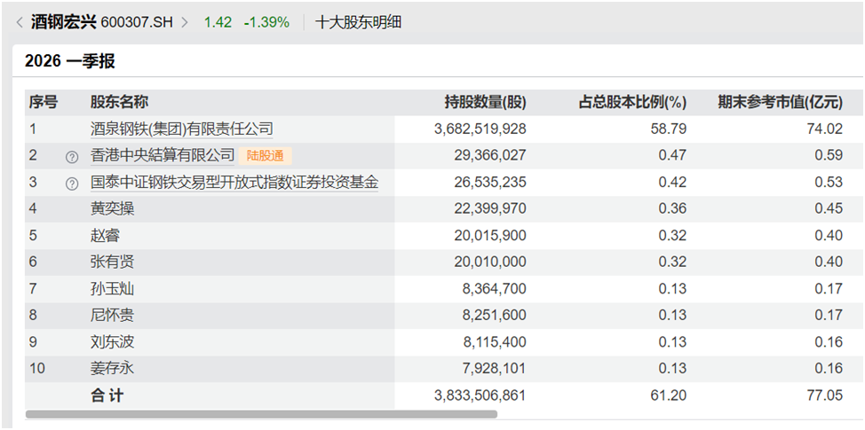Screen dimensions: 865x430
Task: Select shareholder name 姜存永
Action: 112,368
